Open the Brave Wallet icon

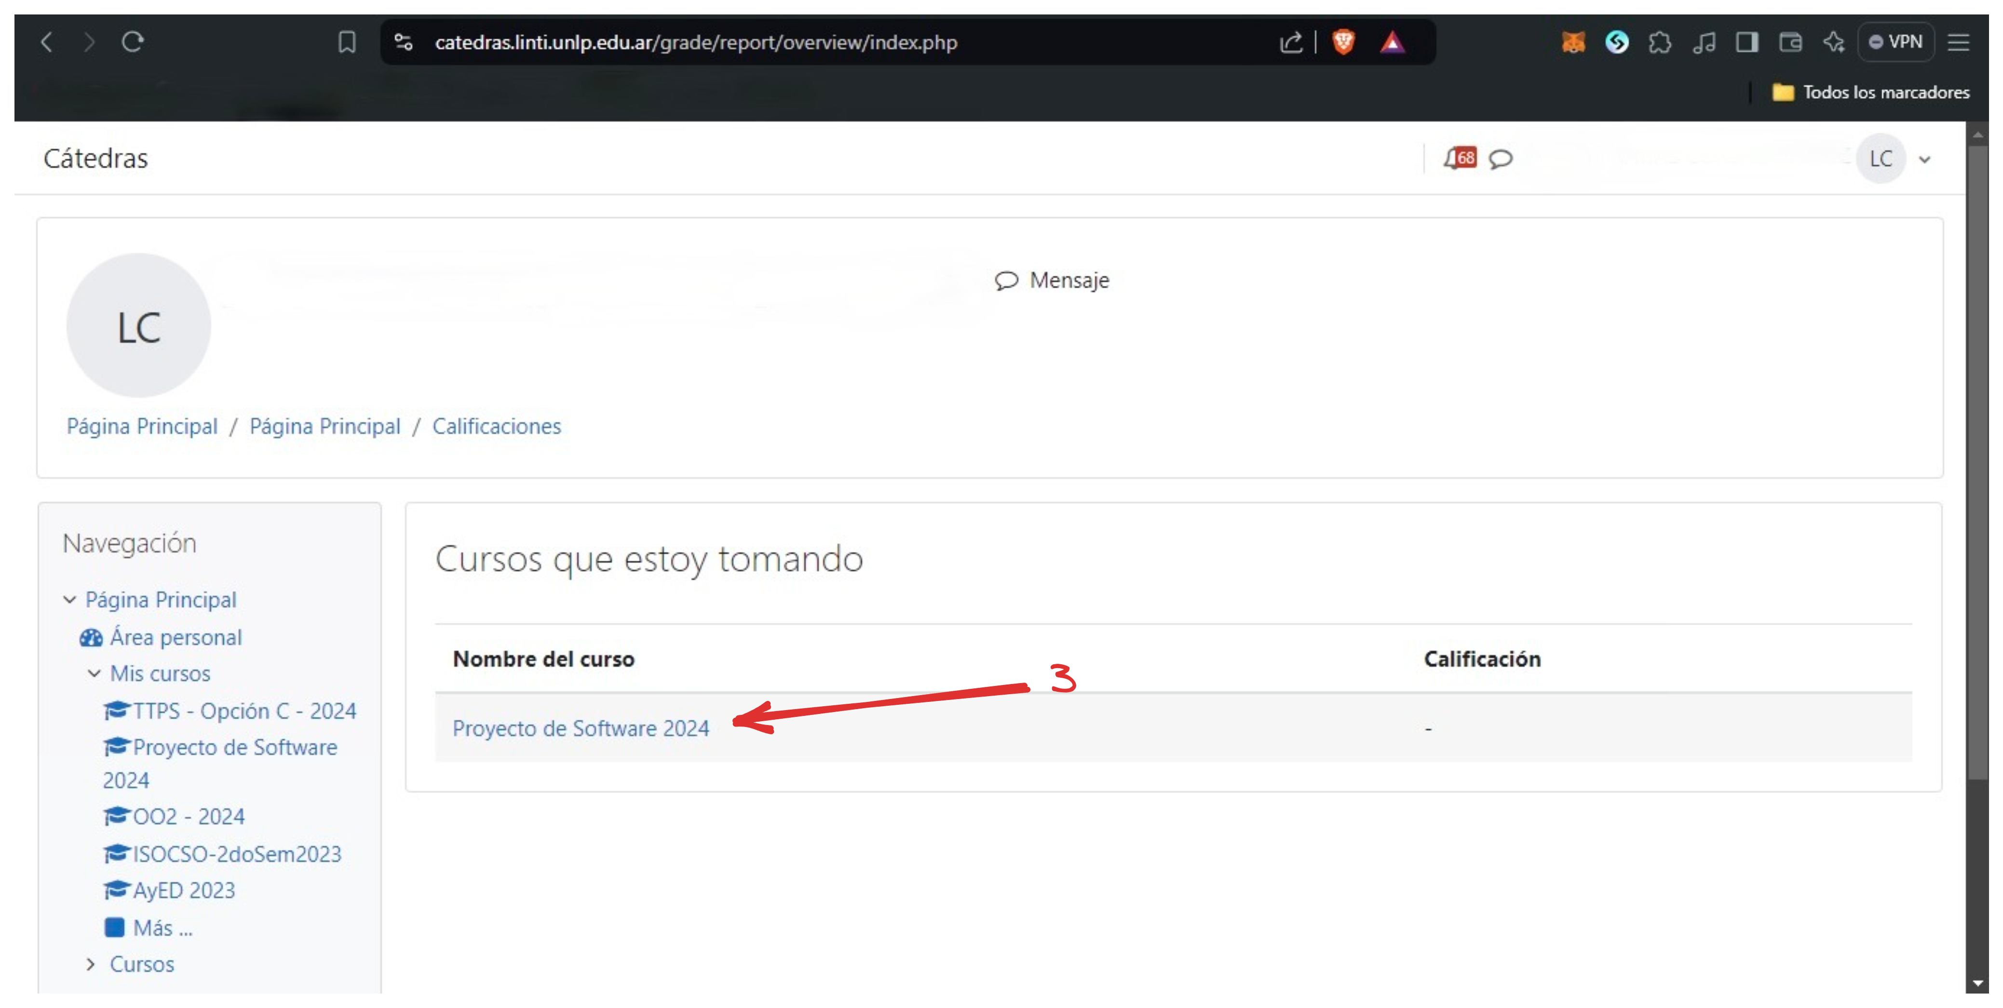click(x=1790, y=42)
